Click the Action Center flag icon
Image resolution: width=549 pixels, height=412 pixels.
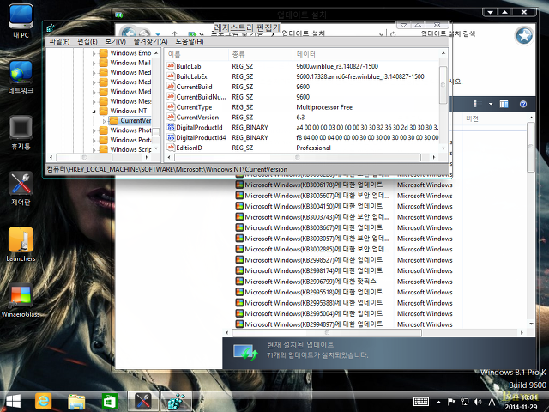tap(452, 402)
